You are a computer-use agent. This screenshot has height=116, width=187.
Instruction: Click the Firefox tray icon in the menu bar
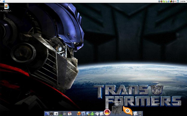pyautogui.click(x=162, y=2)
